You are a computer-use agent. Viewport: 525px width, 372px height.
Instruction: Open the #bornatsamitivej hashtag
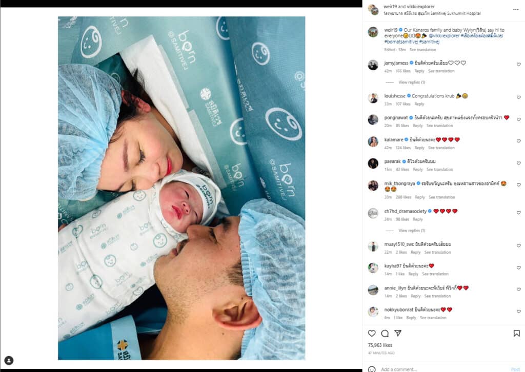tap(401, 42)
